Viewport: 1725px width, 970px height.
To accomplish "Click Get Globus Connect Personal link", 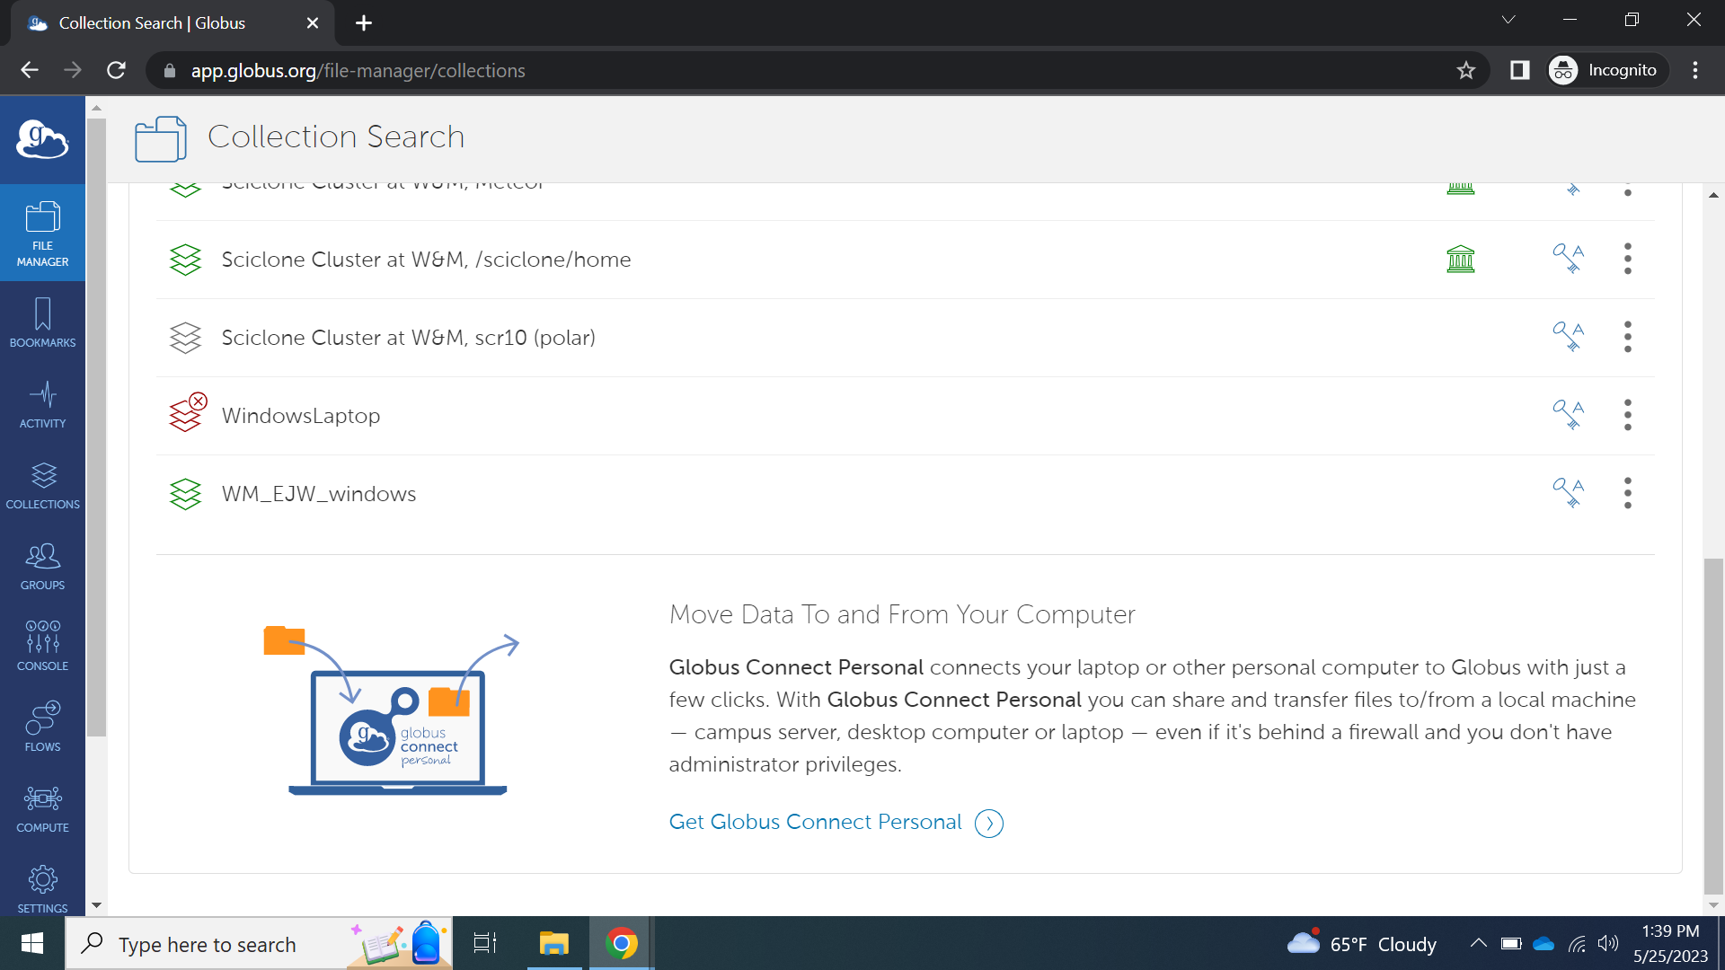I will (815, 822).
